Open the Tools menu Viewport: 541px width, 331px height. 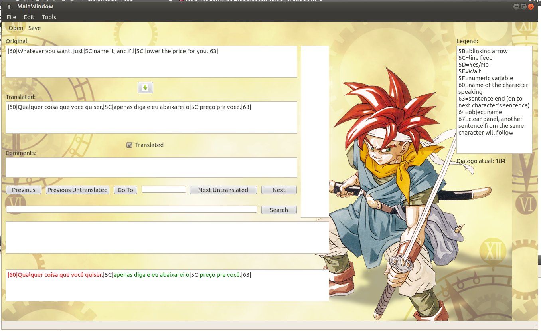[x=49, y=17]
